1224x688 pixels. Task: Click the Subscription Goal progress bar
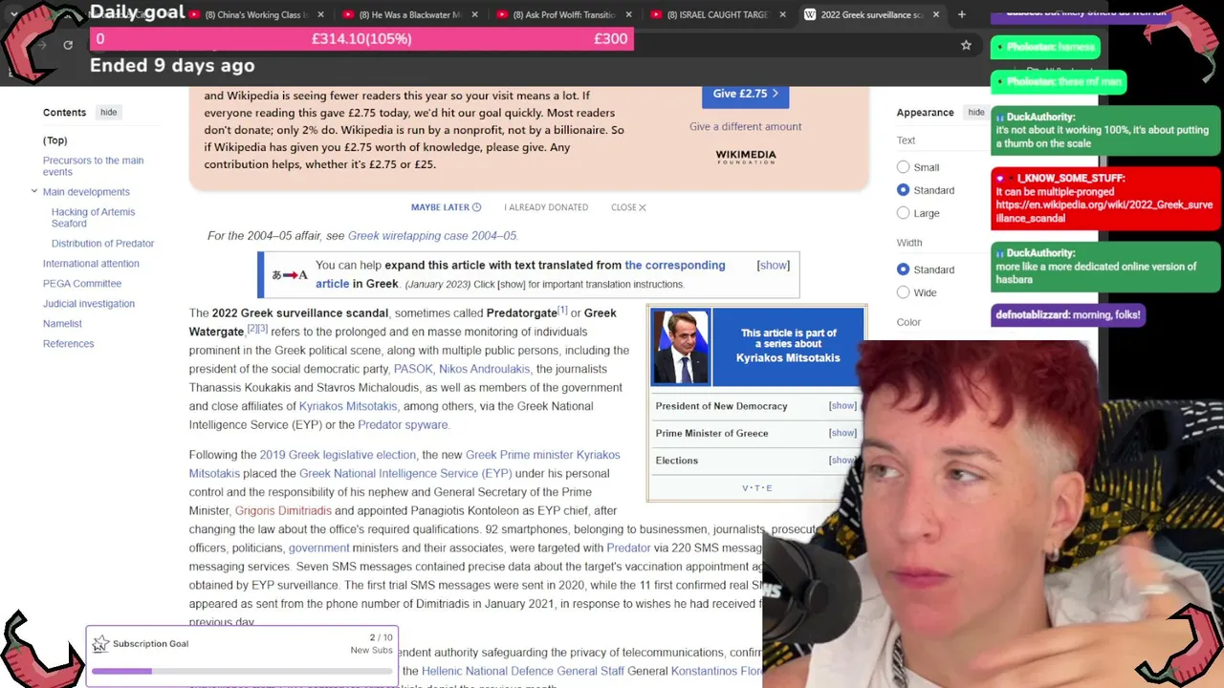242,672
